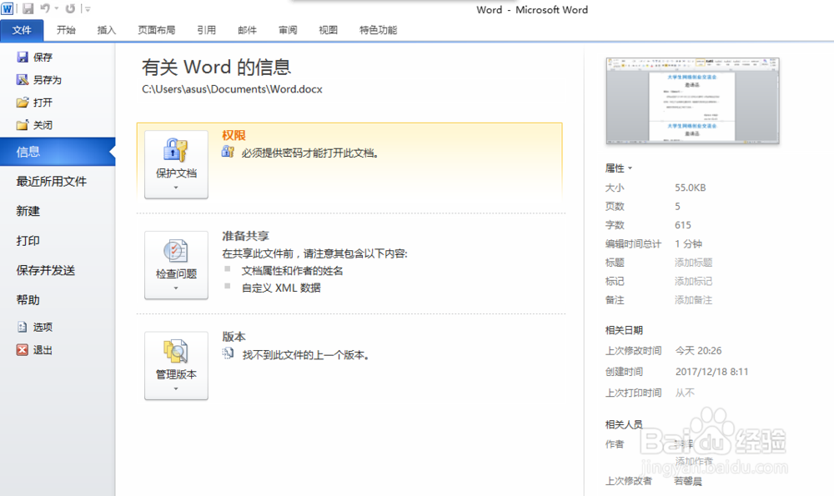Click the word count value 615

pyautogui.click(x=683, y=225)
